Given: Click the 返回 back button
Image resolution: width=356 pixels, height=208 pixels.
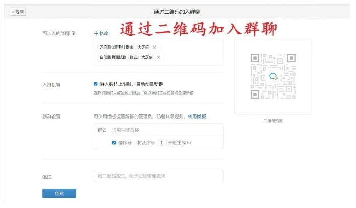Looking at the screenshot, I should (x=18, y=11).
